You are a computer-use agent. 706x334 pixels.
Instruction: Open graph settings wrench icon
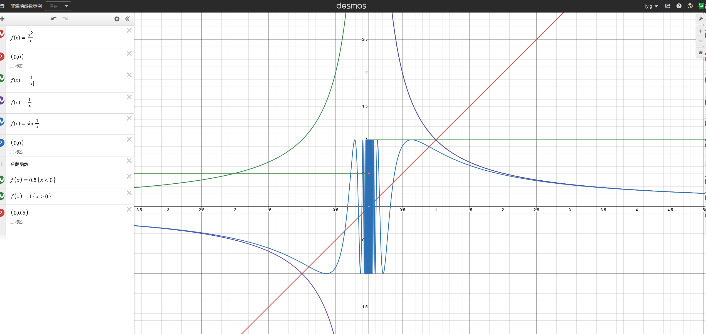tap(701, 19)
